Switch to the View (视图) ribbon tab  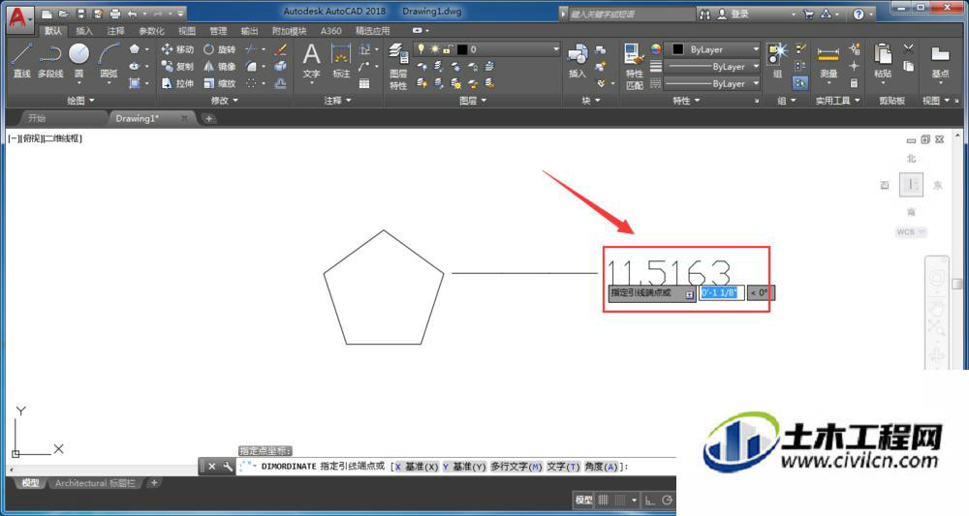pos(187,31)
